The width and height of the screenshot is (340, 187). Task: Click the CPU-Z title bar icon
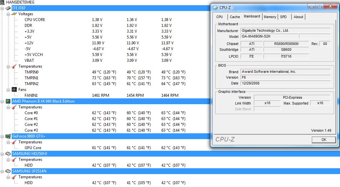[215, 7]
